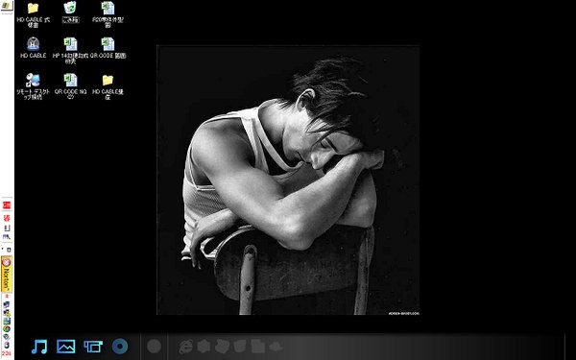Launch Internet Explorer from the dock
This screenshot has height=360, width=576.
185,347
